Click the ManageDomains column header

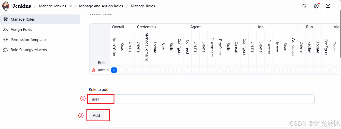pos(147,47)
